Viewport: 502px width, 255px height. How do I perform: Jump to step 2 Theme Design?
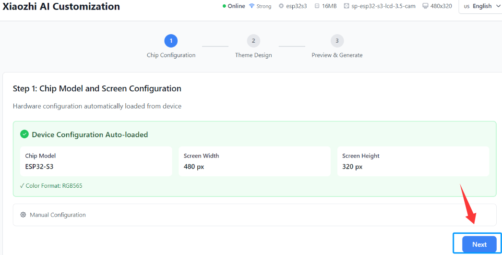pos(253,41)
